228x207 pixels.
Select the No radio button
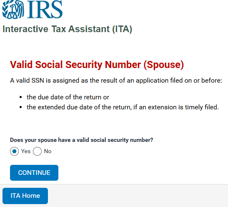pyautogui.click(x=37, y=151)
